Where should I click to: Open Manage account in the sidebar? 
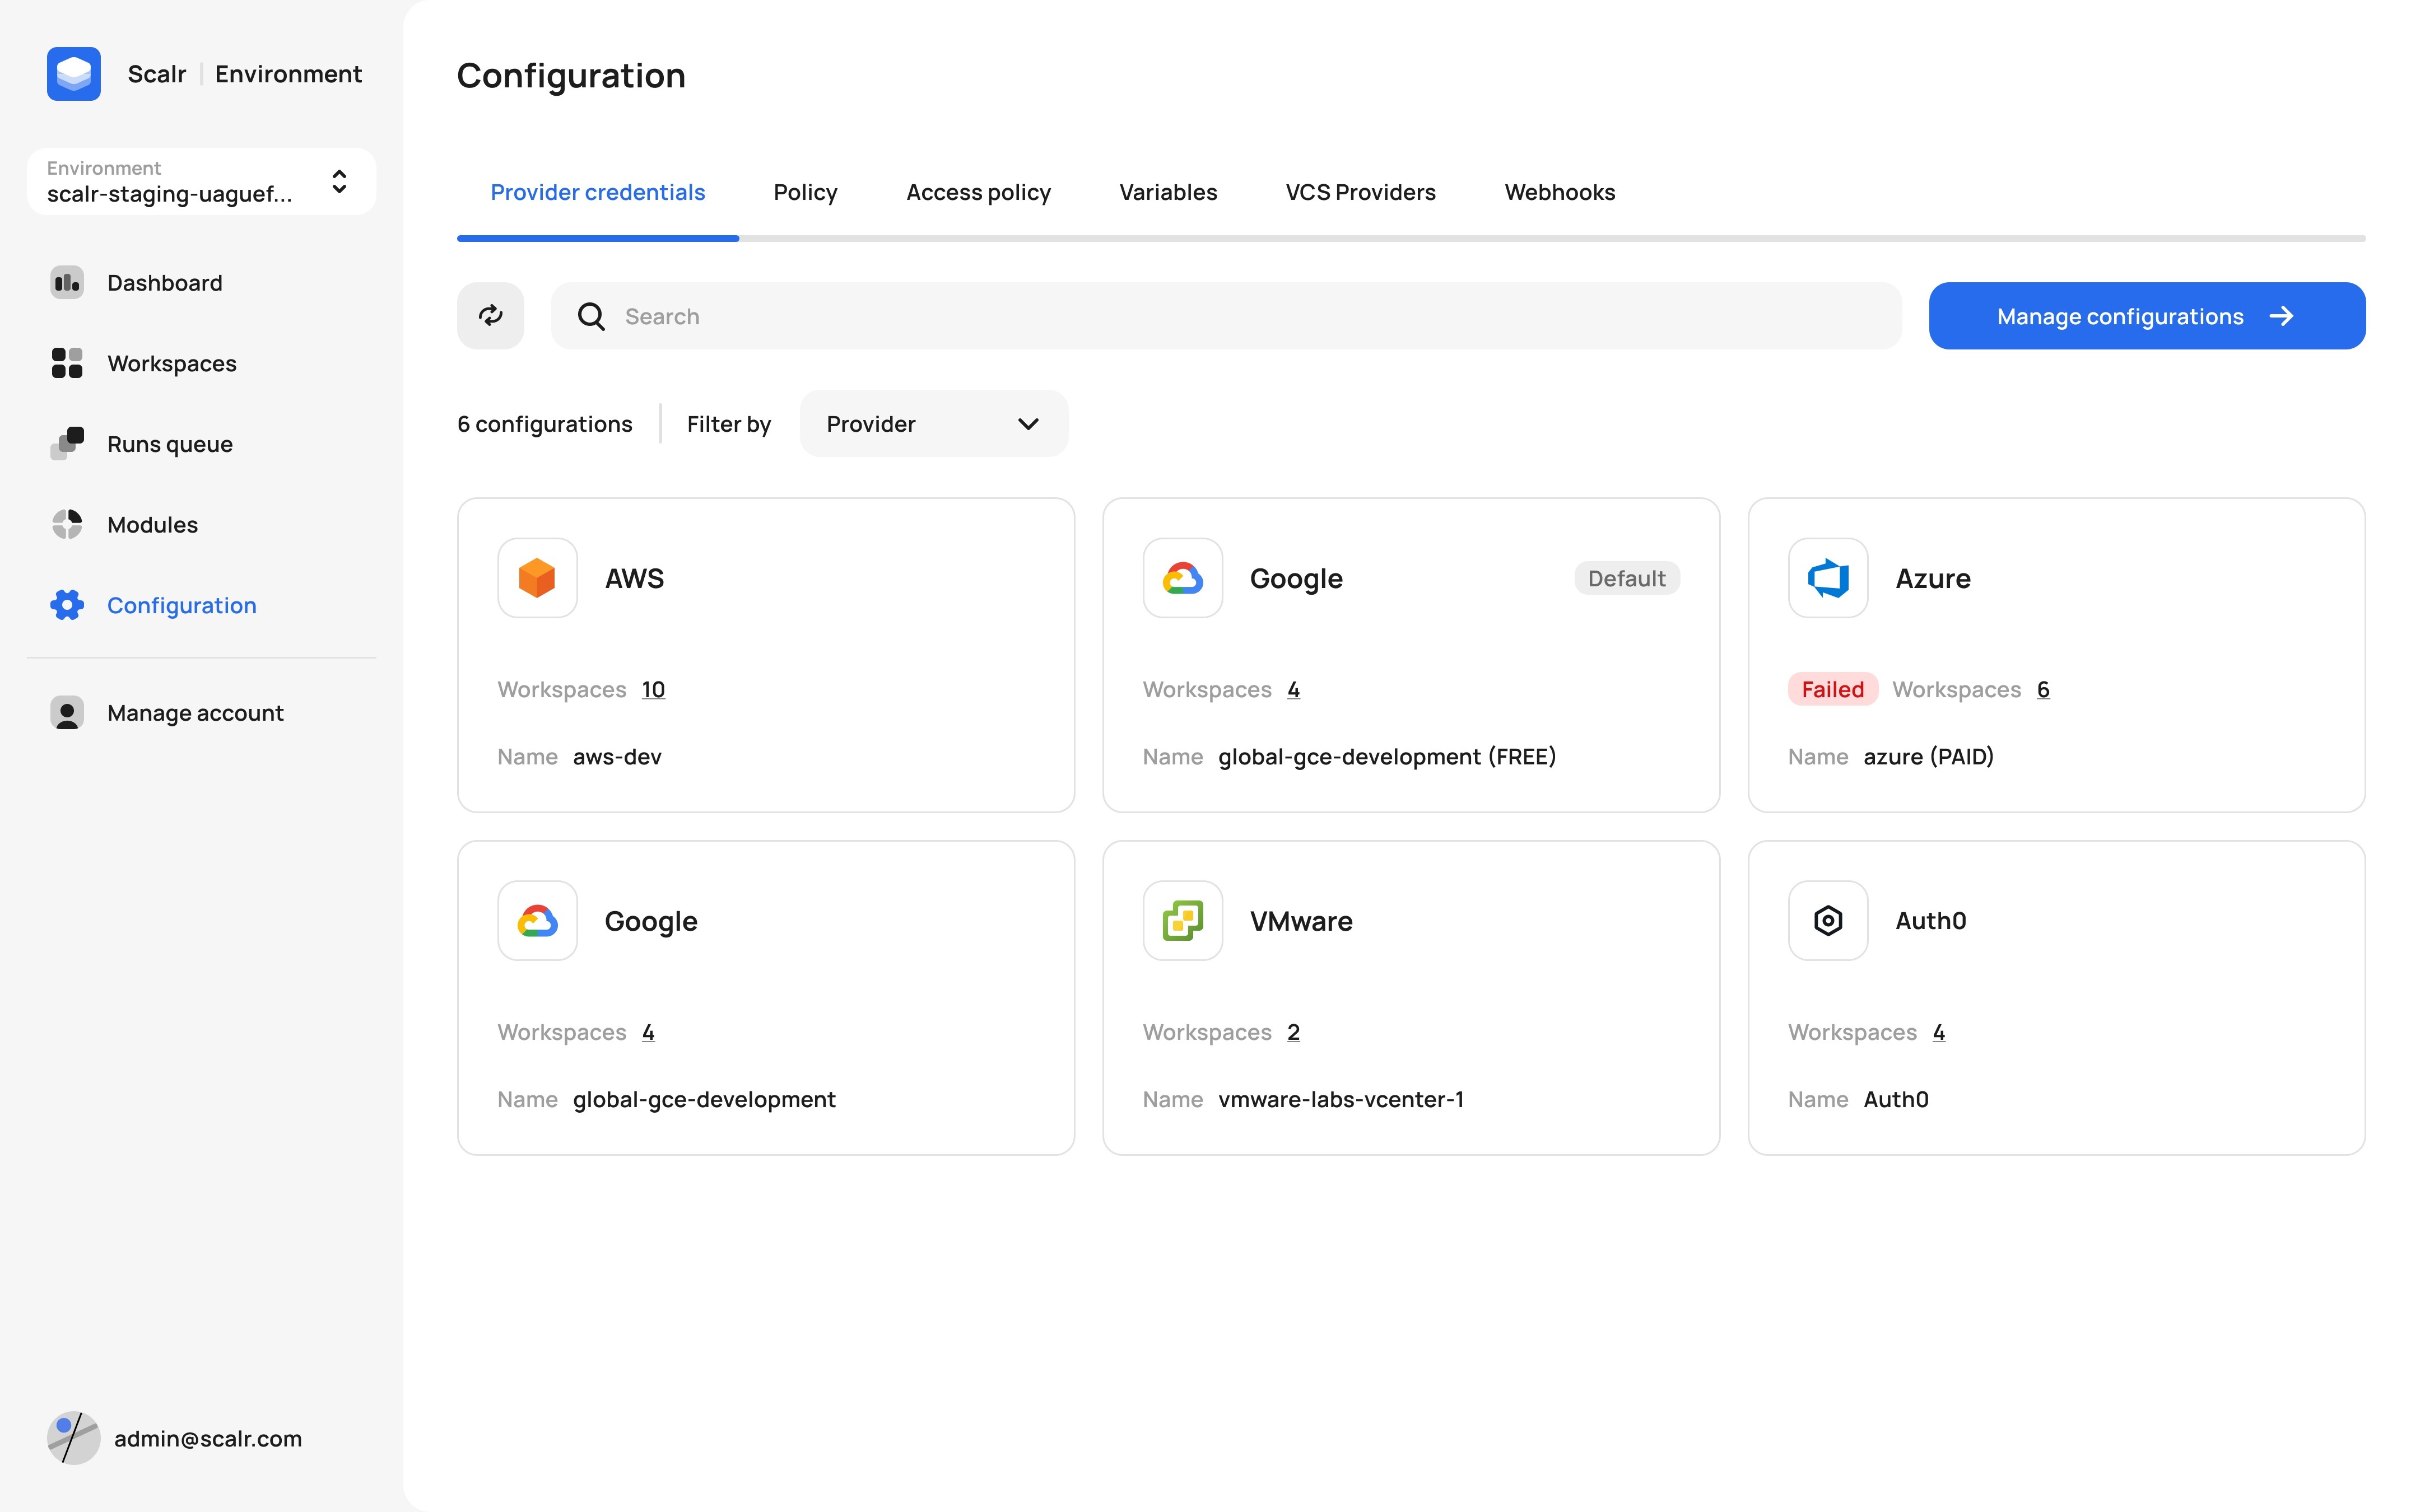195,713
